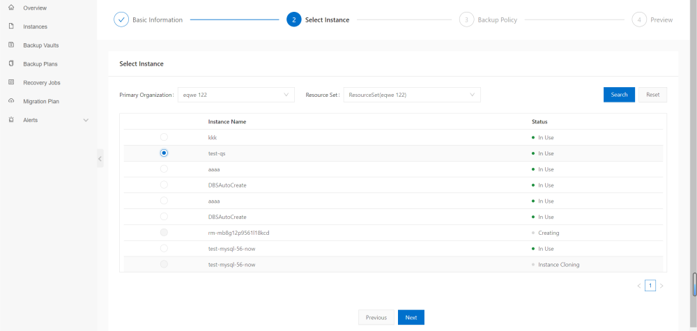This screenshot has width=697, height=331.
Task: Click the Alerts alarm icon
Action: coord(12,120)
